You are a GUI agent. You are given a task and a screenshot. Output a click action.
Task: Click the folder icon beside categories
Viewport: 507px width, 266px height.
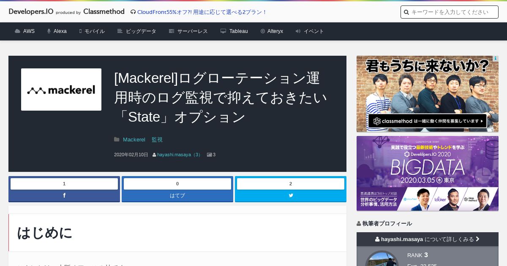(117, 139)
